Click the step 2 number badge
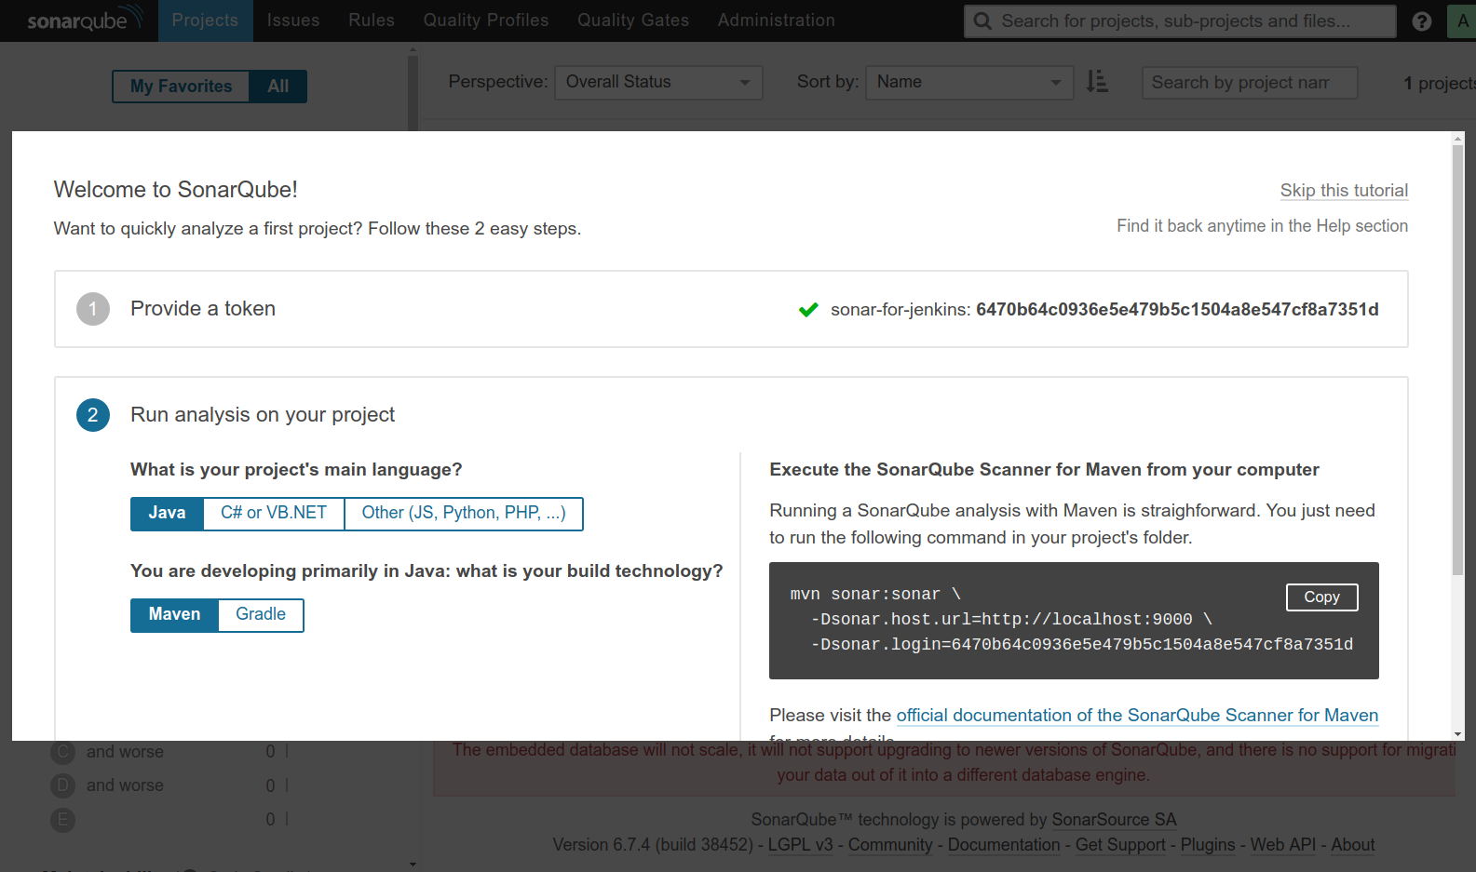The height and width of the screenshot is (872, 1476). pyautogui.click(x=93, y=415)
